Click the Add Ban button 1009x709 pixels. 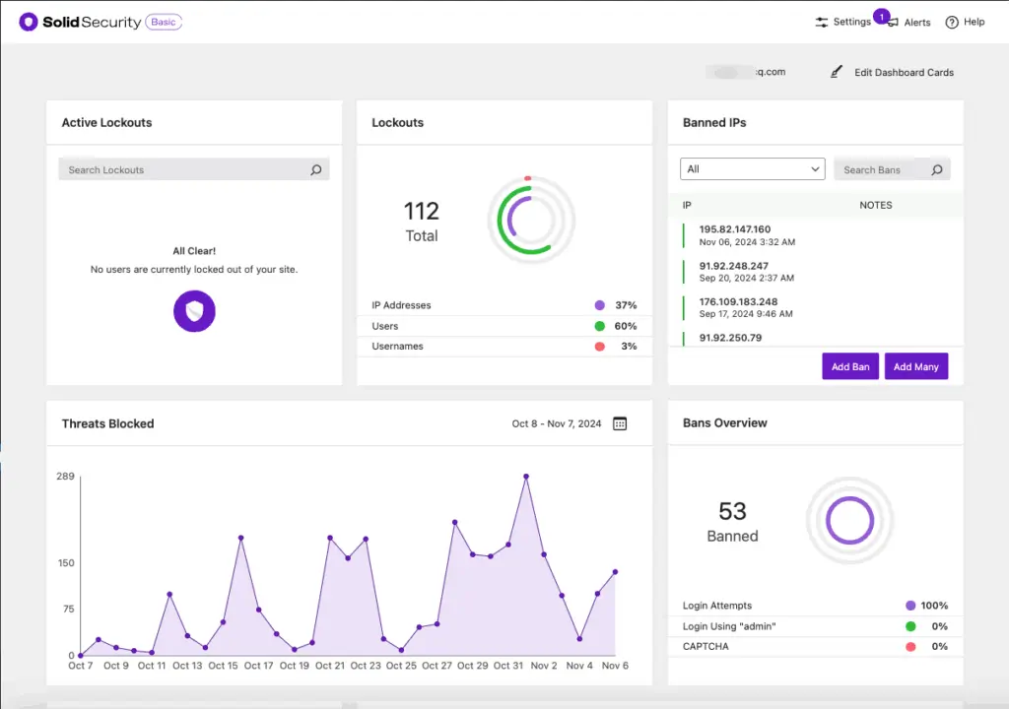click(849, 365)
